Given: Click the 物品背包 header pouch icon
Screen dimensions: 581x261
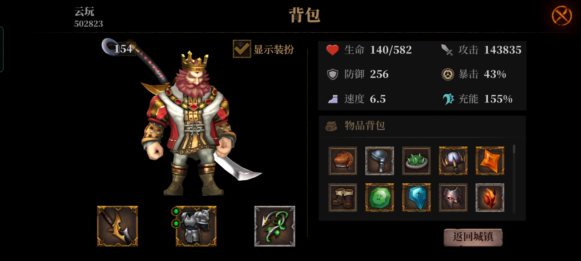Looking at the screenshot, I should coord(331,126).
